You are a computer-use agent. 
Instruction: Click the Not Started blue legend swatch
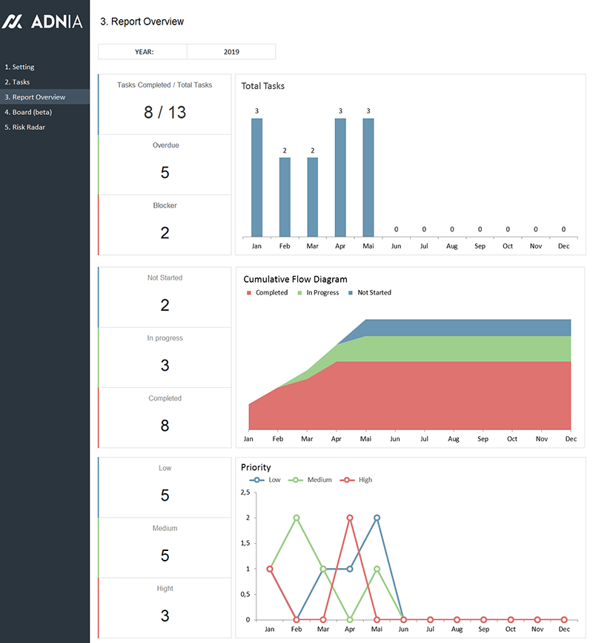tap(351, 293)
